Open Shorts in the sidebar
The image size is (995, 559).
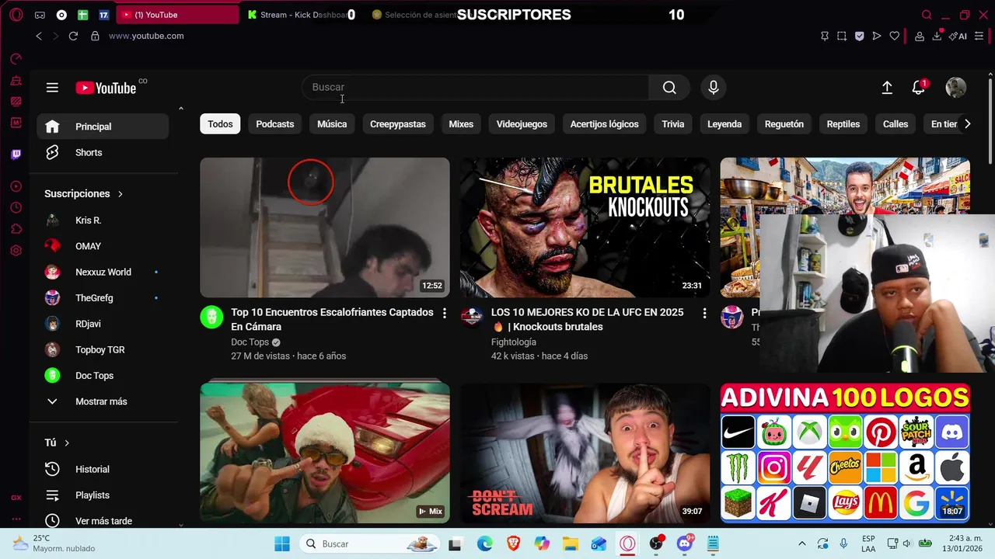103,152
